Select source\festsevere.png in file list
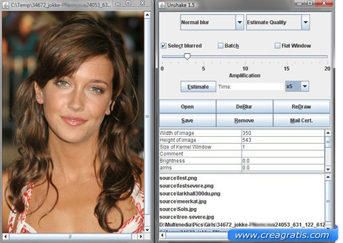The height and width of the screenshot is (243, 343). [x=186, y=186]
